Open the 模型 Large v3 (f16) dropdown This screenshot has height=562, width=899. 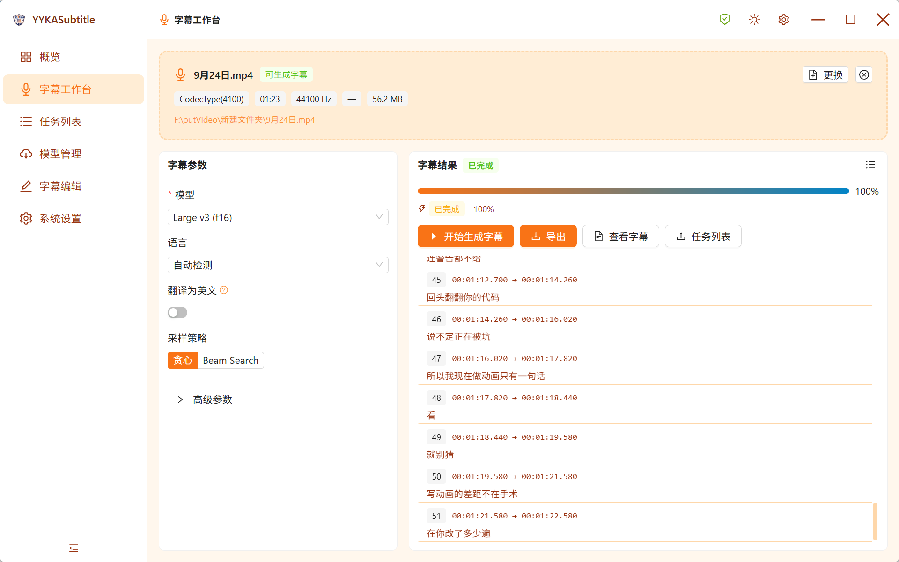pos(278,217)
